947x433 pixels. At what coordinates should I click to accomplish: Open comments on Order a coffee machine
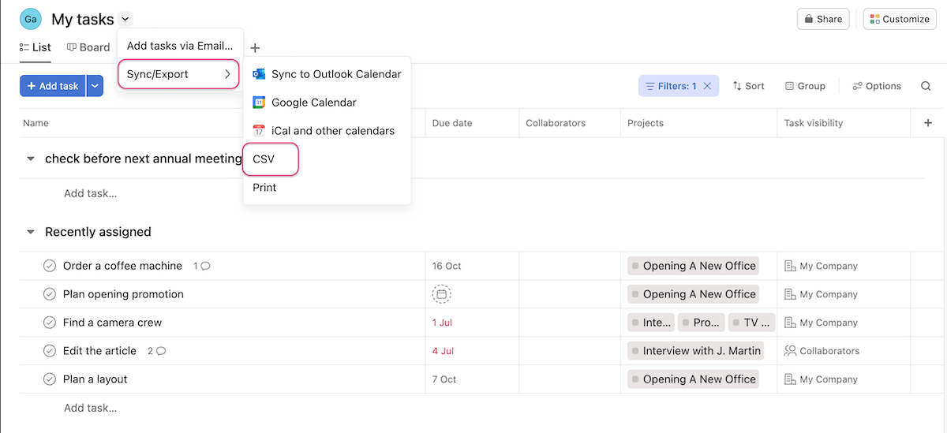[202, 266]
